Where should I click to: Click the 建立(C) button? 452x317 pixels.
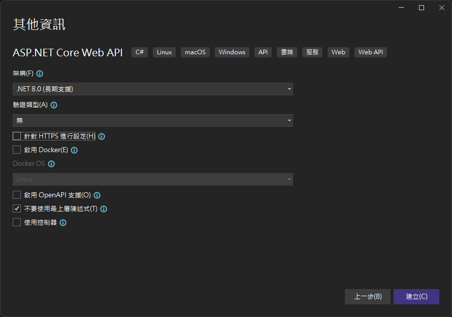coord(416,297)
